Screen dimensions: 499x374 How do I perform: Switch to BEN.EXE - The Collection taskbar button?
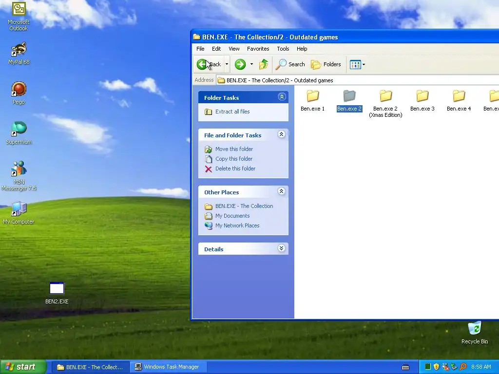point(90,367)
